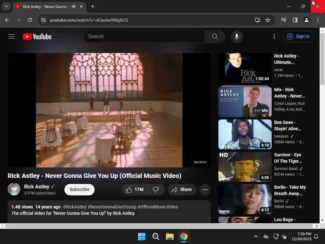Open Bee Gees Stayin' Alive thumbnail

tap(245, 134)
